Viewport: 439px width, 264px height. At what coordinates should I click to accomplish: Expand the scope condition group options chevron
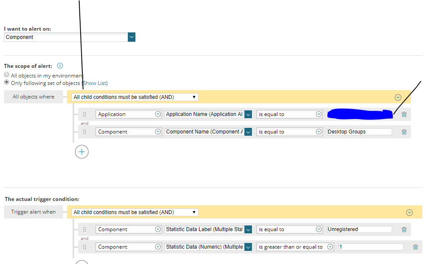pyautogui.click(x=398, y=97)
